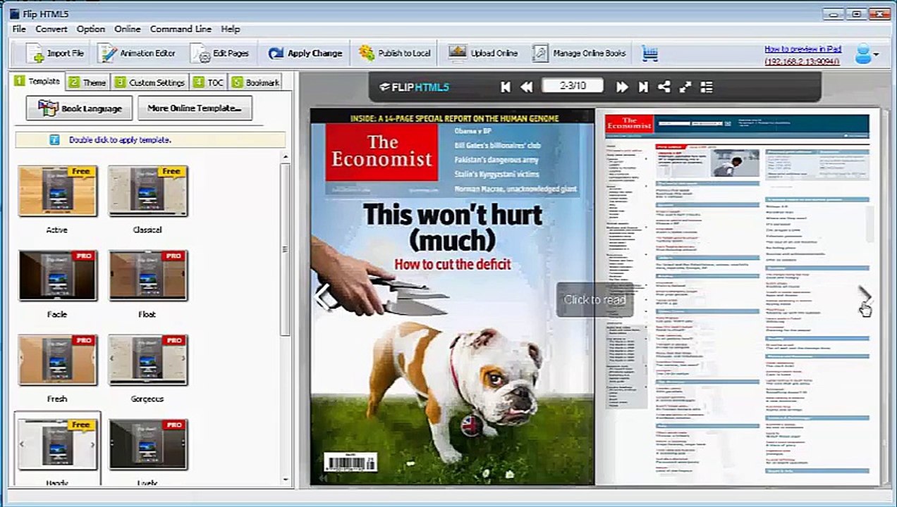Click the share icon in viewer bar

pos(664,87)
